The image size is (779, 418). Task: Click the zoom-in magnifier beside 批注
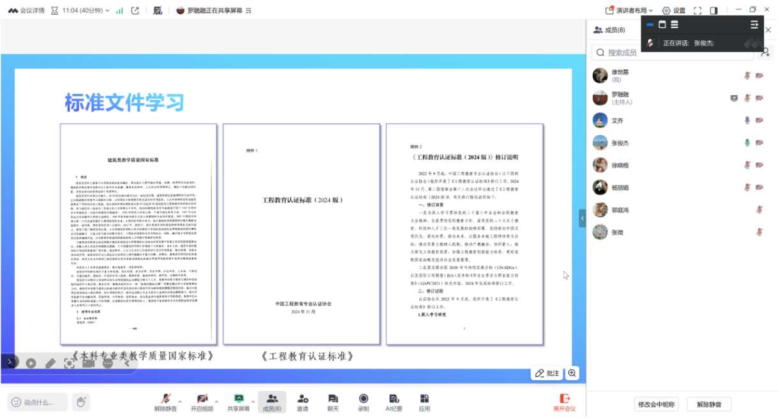point(572,373)
